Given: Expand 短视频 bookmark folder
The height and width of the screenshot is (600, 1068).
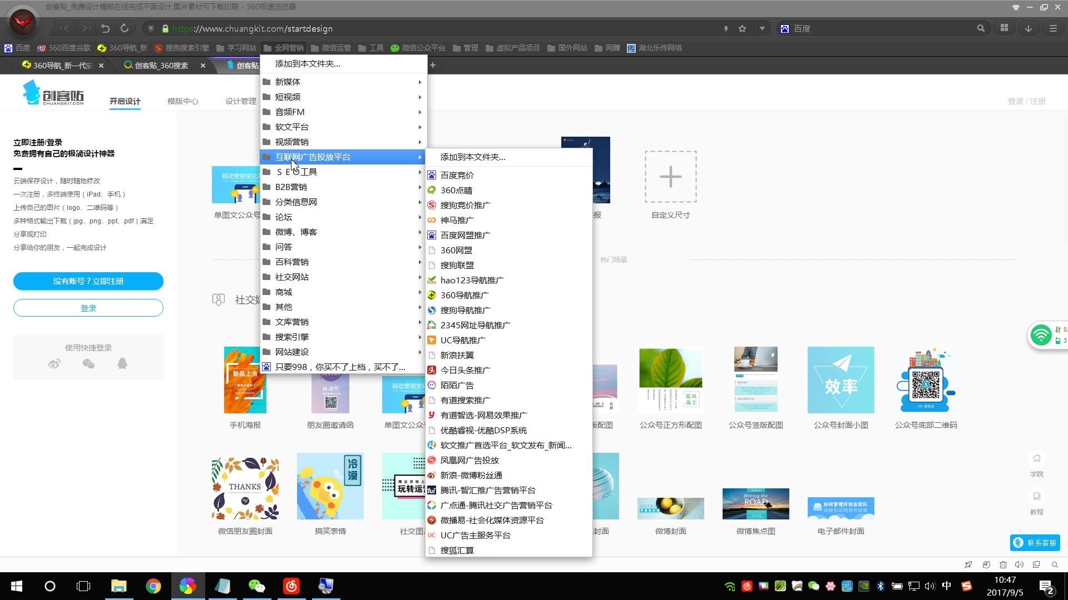Looking at the screenshot, I should click(x=343, y=97).
